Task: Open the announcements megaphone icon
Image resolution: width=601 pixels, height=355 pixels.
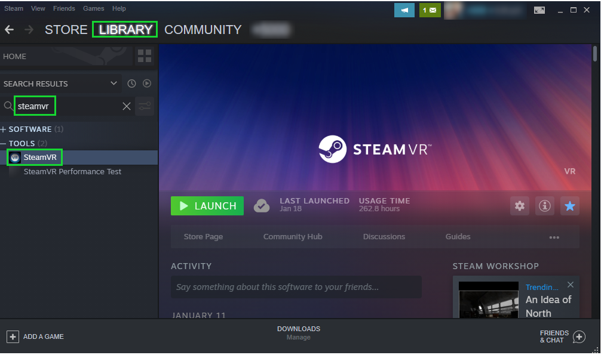Action: tap(404, 10)
